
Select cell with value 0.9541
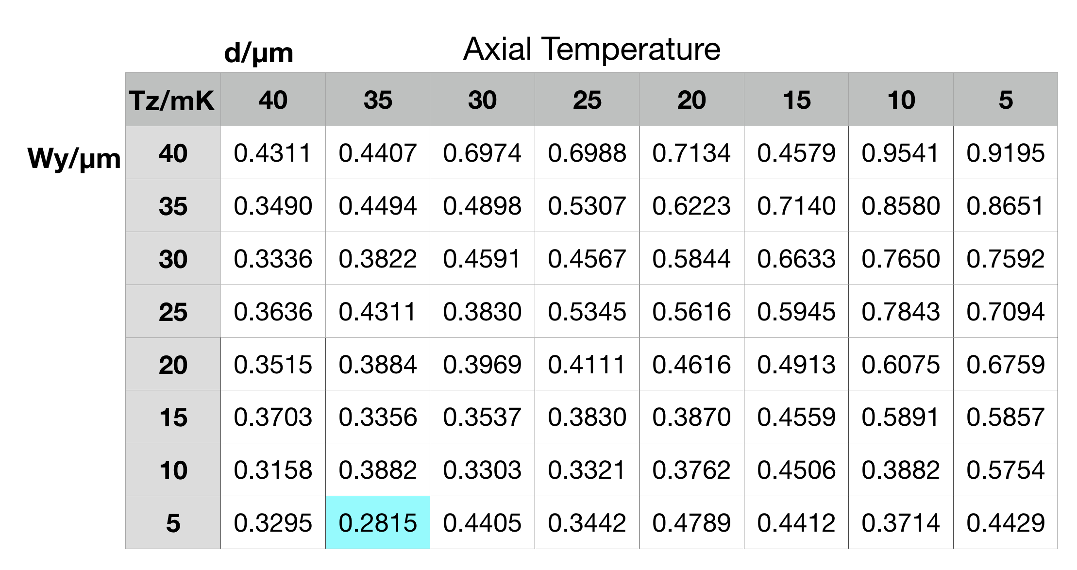click(901, 153)
